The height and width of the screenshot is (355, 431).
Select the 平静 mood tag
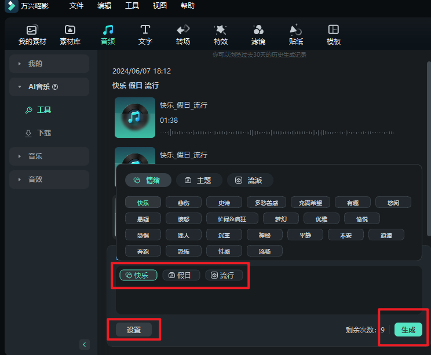pos(305,235)
